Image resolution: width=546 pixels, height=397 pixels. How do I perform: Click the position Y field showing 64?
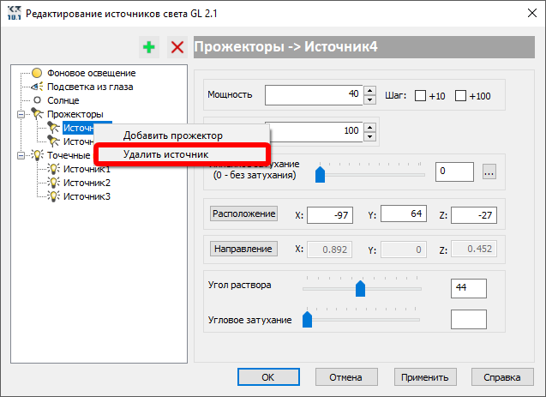point(404,214)
